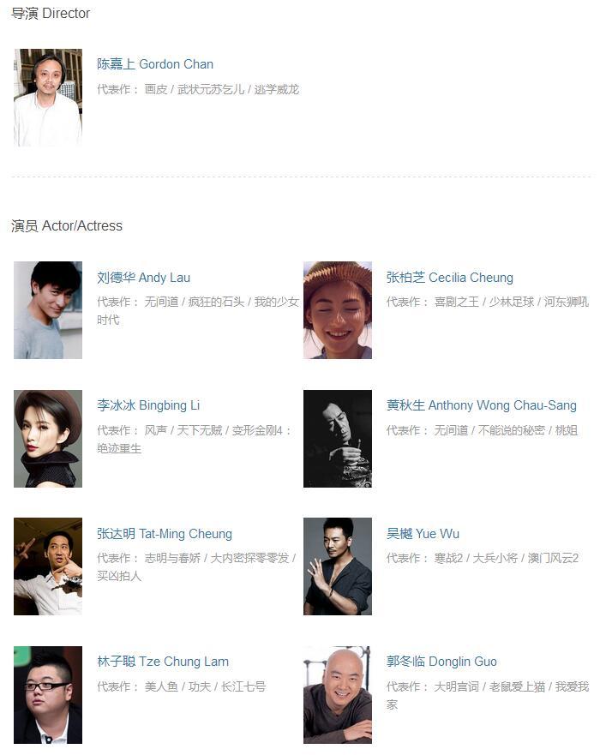This screenshot has height=755, width=600.
Task: Open Bingbing Li portrait thumbnail
Action: coord(48,439)
